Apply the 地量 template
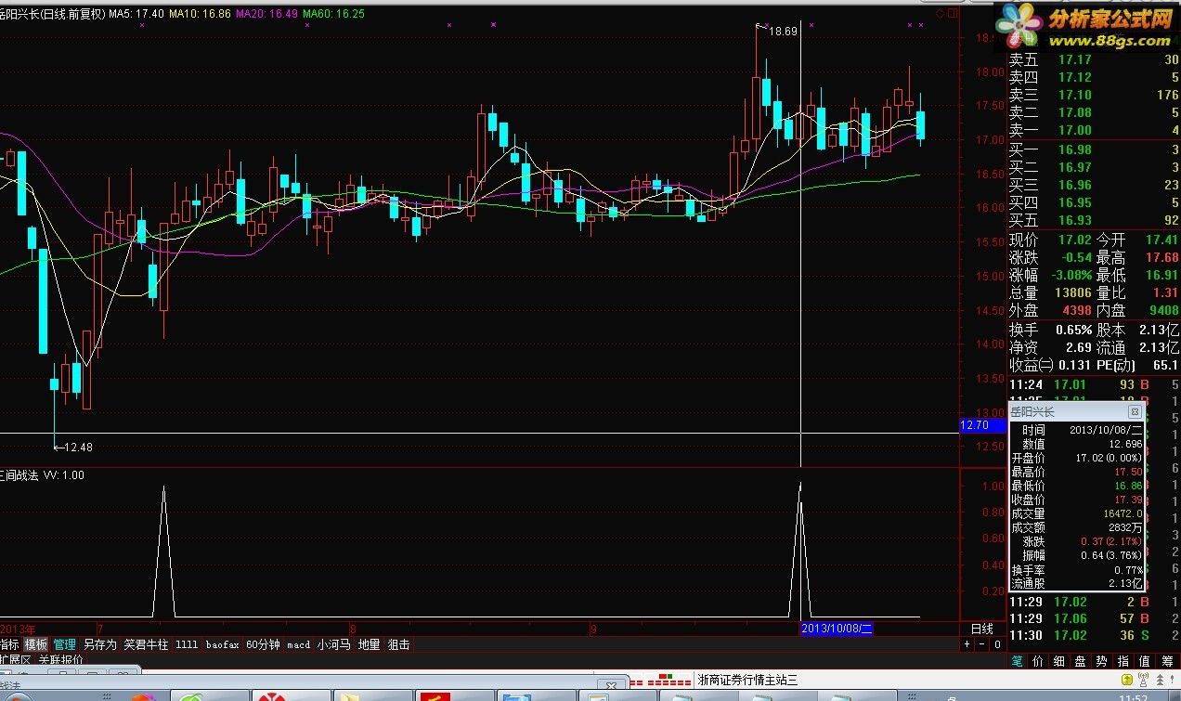1181x701 pixels. (x=369, y=643)
